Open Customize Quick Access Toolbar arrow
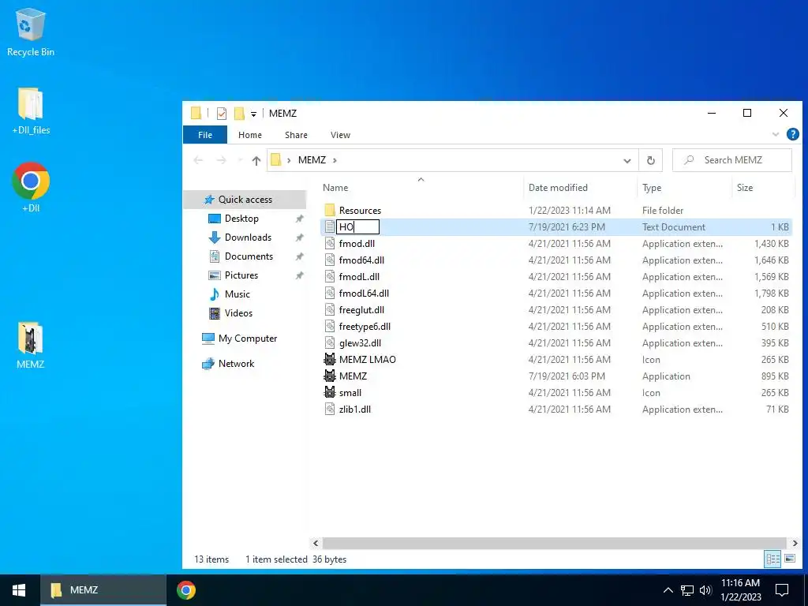This screenshot has width=808, height=606. click(x=253, y=114)
